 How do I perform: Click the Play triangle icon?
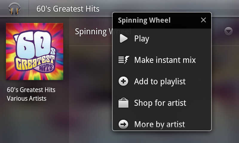124,39
